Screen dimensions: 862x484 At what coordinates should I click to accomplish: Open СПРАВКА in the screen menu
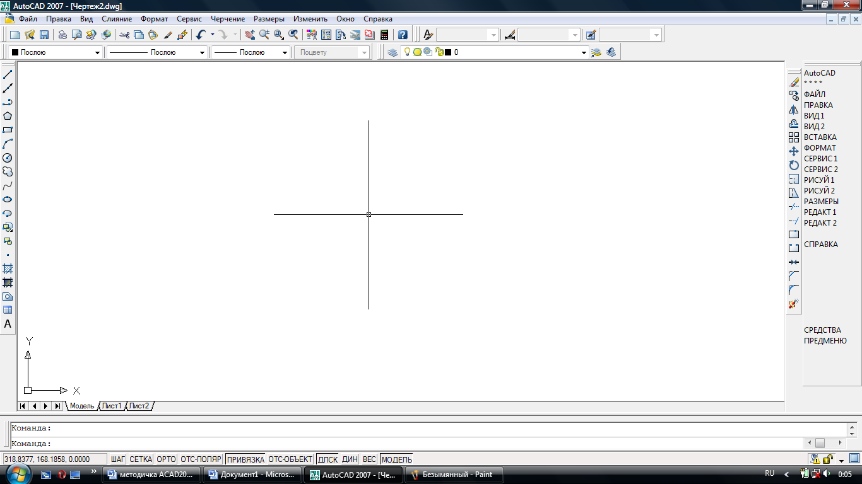821,245
